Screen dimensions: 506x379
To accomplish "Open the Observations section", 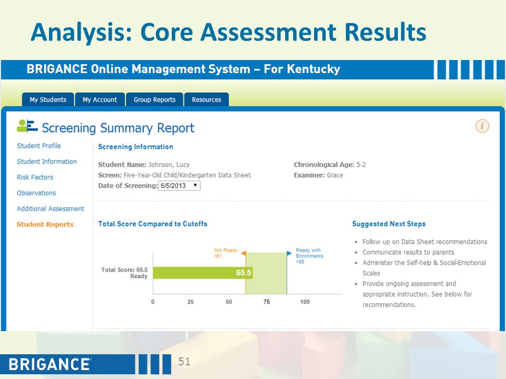I will (x=36, y=193).
